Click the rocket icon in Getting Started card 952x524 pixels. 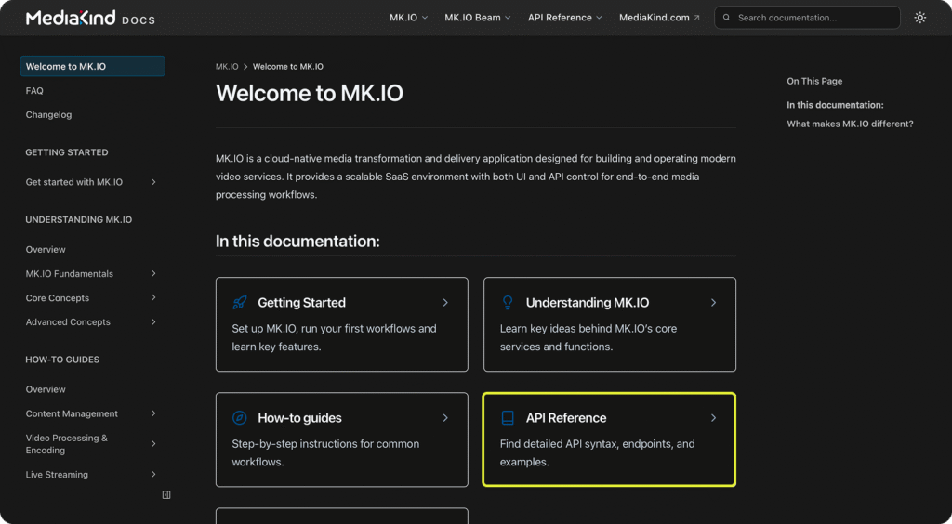pyautogui.click(x=240, y=303)
